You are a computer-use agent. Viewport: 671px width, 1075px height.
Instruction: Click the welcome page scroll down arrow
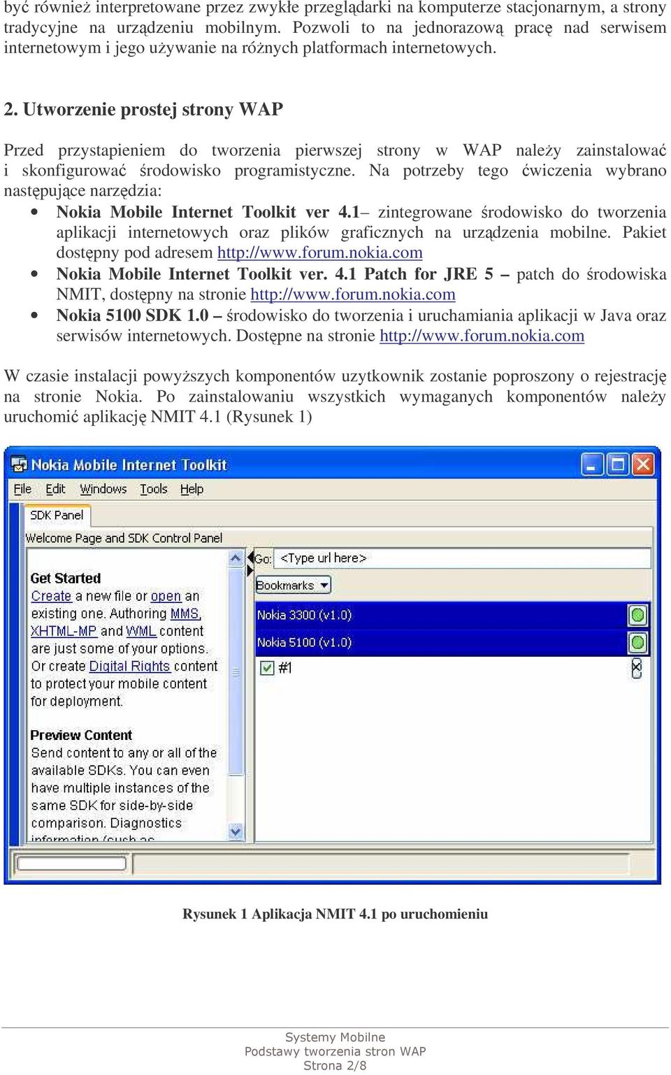coord(236,832)
